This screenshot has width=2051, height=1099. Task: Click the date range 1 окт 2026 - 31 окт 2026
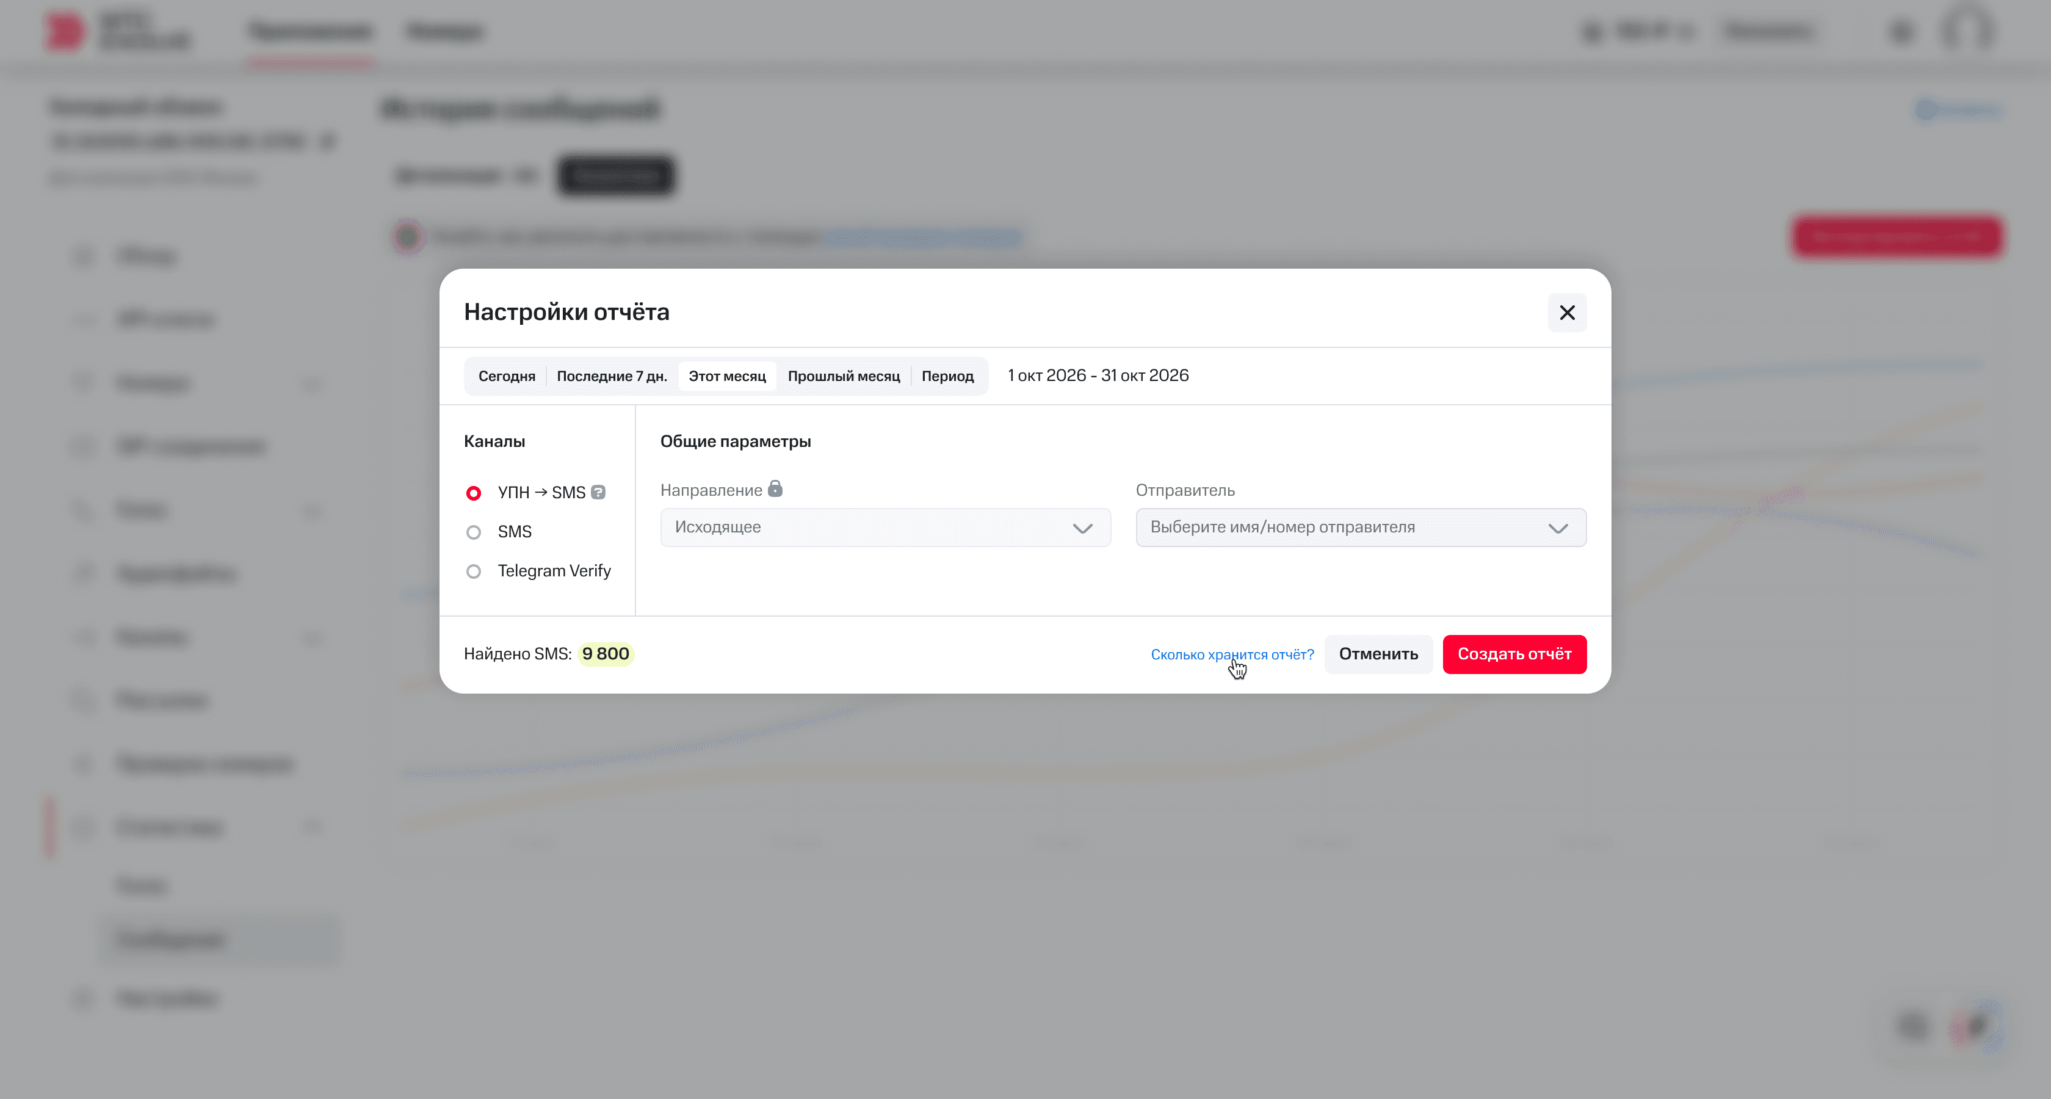click(x=1098, y=375)
